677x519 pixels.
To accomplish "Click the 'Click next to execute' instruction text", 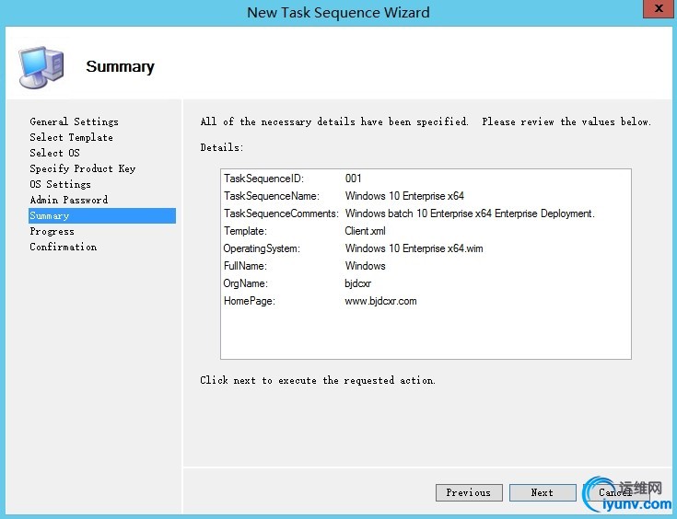I will pyautogui.click(x=318, y=381).
